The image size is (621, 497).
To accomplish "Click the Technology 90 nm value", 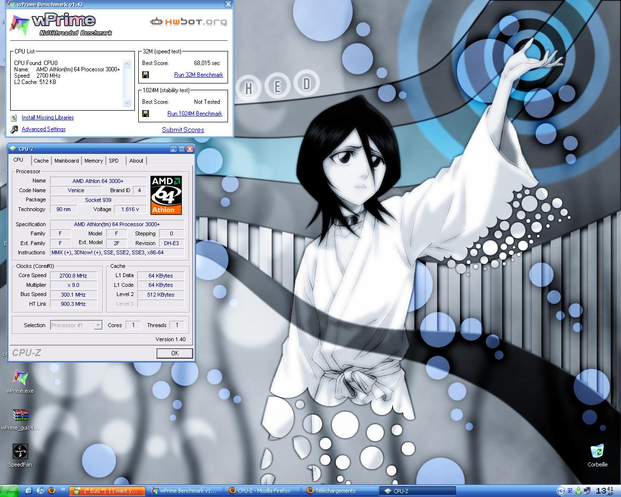I will [63, 209].
